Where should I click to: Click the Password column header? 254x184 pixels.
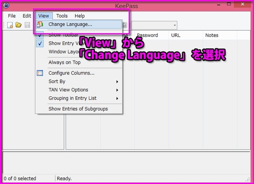[152, 35]
